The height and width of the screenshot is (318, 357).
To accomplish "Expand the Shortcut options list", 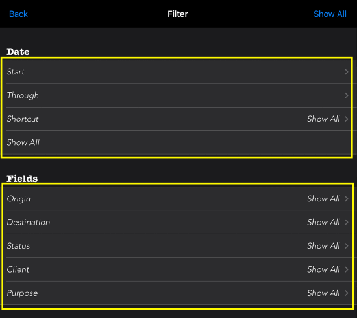I will pos(177,119).
